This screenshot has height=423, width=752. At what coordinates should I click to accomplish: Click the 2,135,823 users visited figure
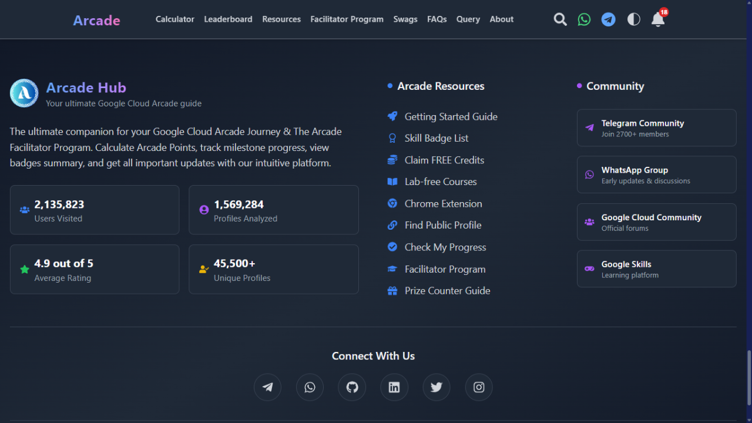click(59, 204)
